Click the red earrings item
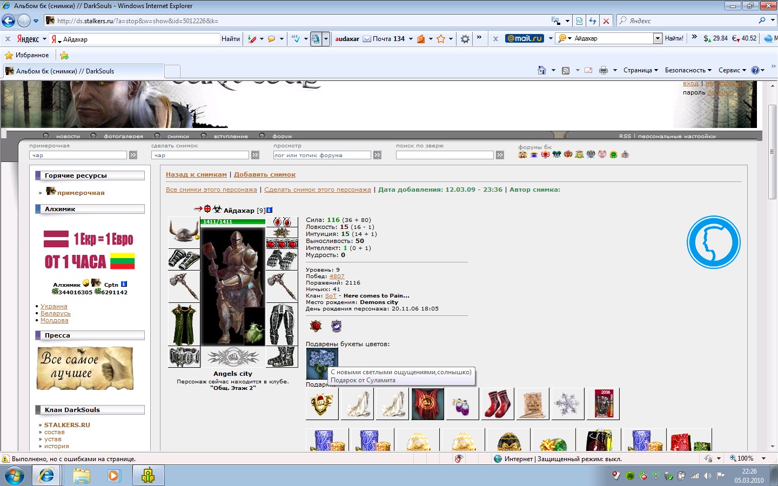Screen dimensions: 778x486 pos(282,222)
